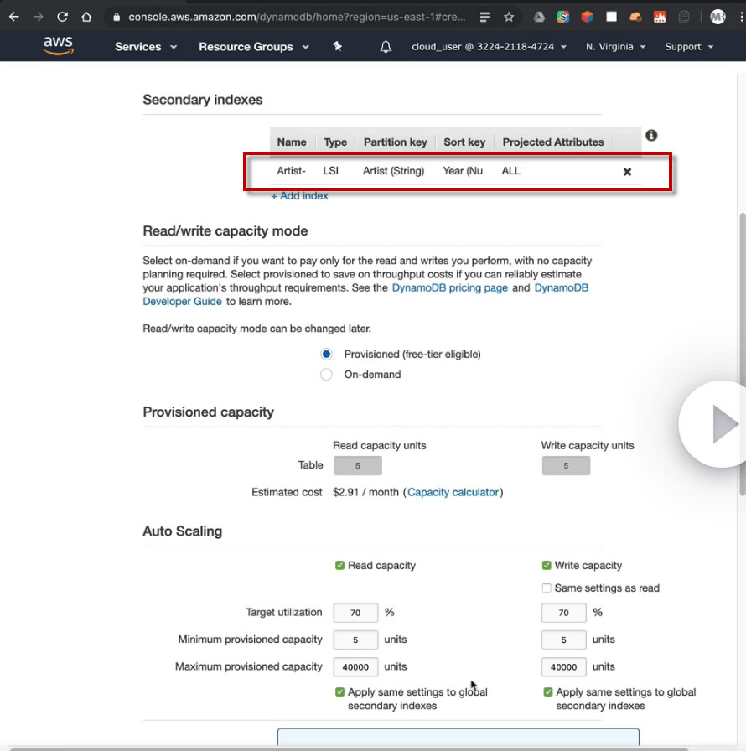Open the browser home page
This screenshot has height=751, width=746.
pos(86,18)
